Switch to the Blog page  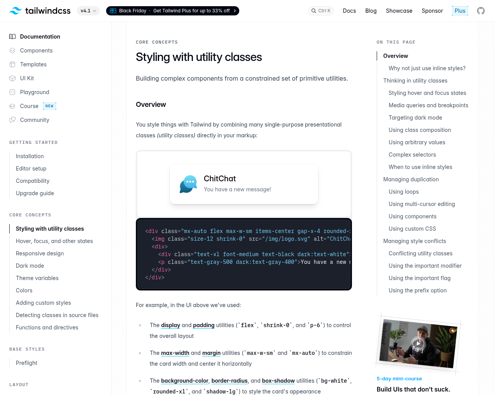tap(370, 11)
